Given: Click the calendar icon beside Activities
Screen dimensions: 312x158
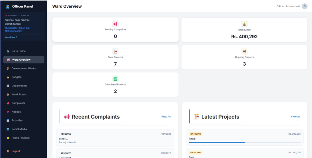Looking at the screenshot, I should [x=8, y=120].
